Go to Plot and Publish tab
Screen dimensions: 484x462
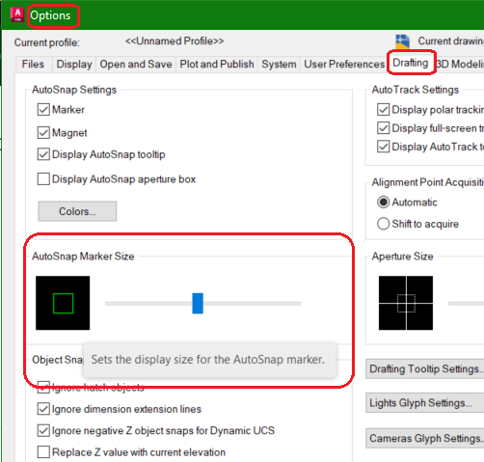click(217, 64)
